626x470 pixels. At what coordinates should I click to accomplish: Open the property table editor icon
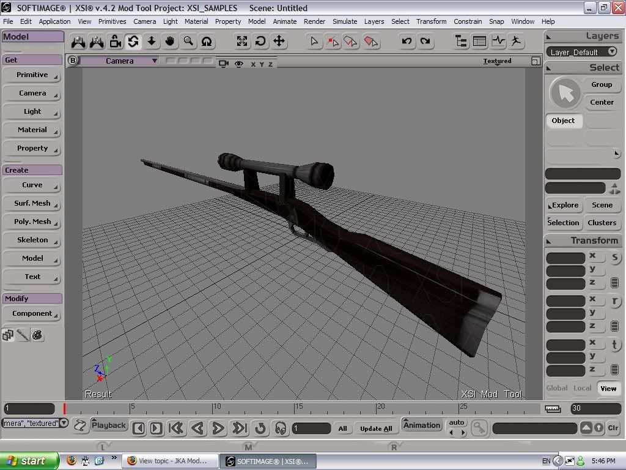point(479,41)
